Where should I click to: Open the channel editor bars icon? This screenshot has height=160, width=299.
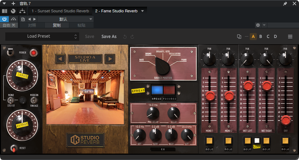pyautogui.click(x=5, y=11)
